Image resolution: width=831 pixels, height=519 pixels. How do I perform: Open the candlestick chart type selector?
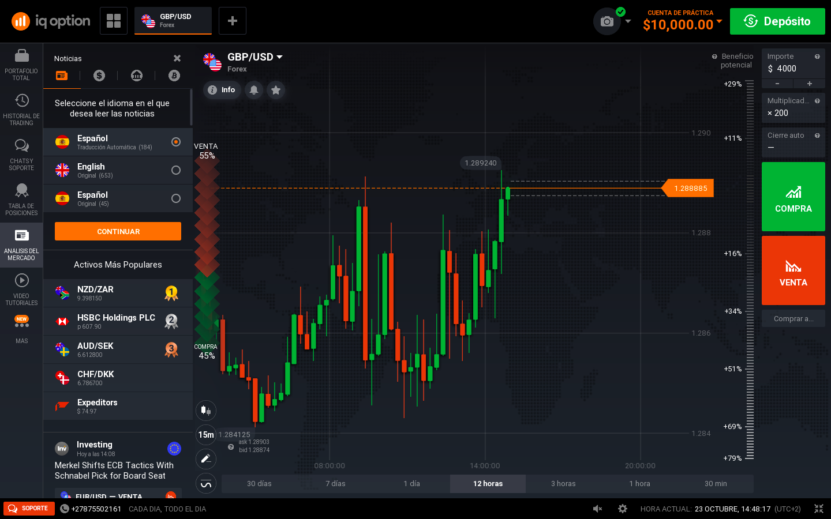click(206, 411)
